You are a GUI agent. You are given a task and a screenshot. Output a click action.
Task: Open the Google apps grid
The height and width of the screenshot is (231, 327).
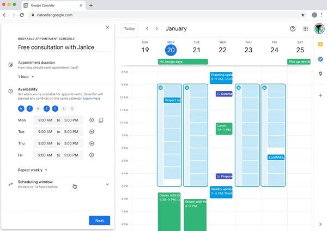click(x=306, y=28)
